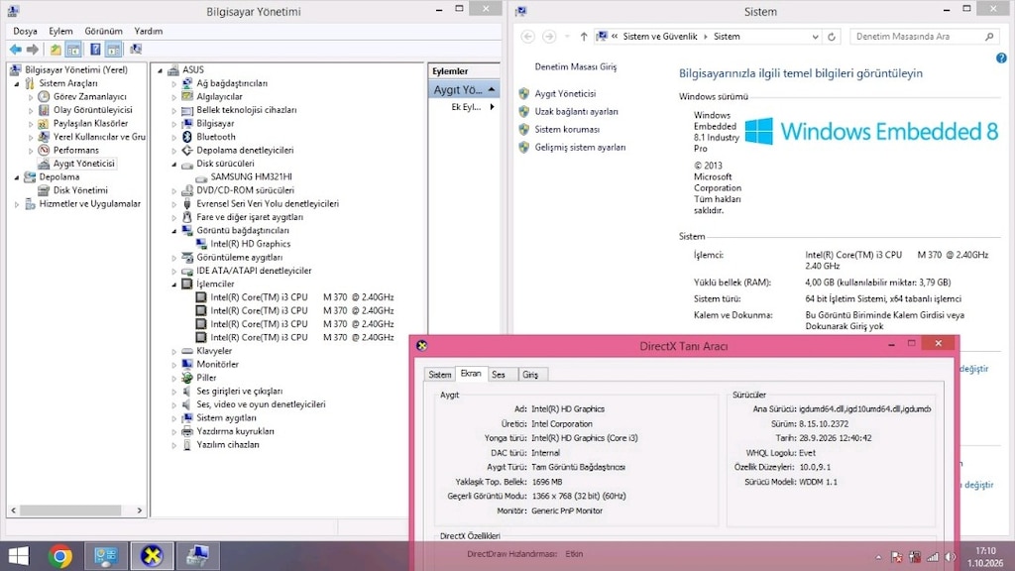Open the Control Panel taskbar icon
This screenshot has height=571, width=1015.
click(105, 556)
